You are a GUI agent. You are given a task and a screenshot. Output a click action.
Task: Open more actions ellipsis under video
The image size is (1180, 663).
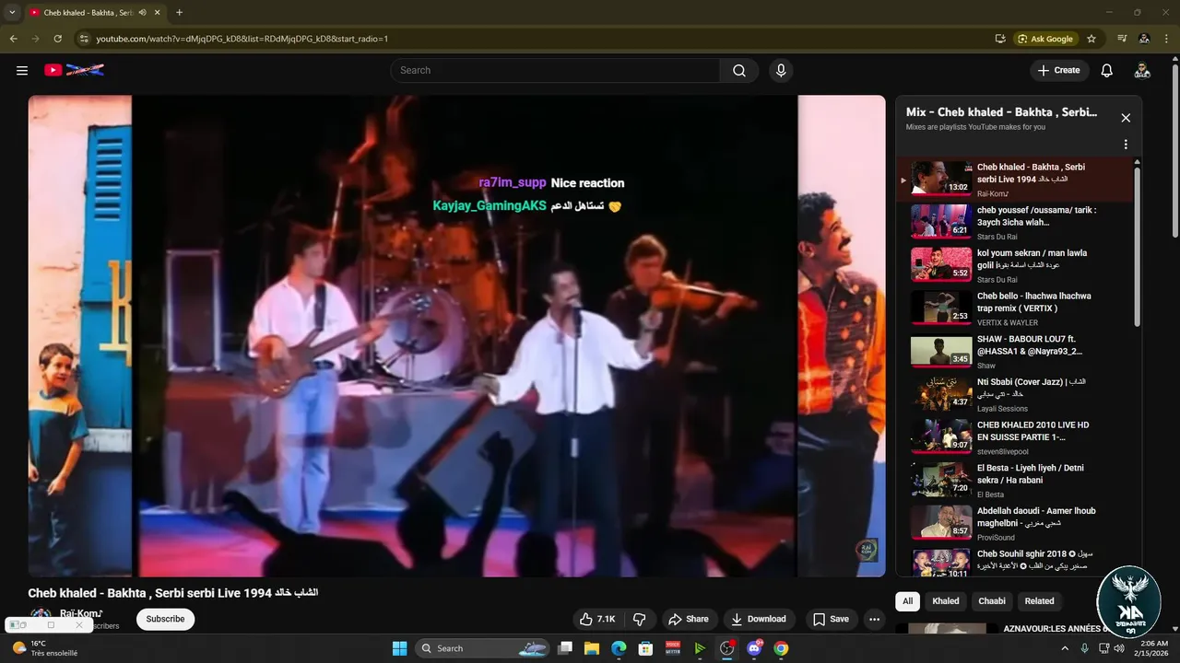point(874,619)
